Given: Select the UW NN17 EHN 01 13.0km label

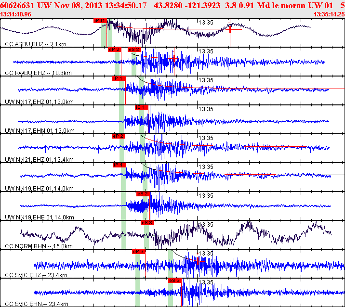Looking at the screenshot, I should pyautogui.click(x=40, y=131).
